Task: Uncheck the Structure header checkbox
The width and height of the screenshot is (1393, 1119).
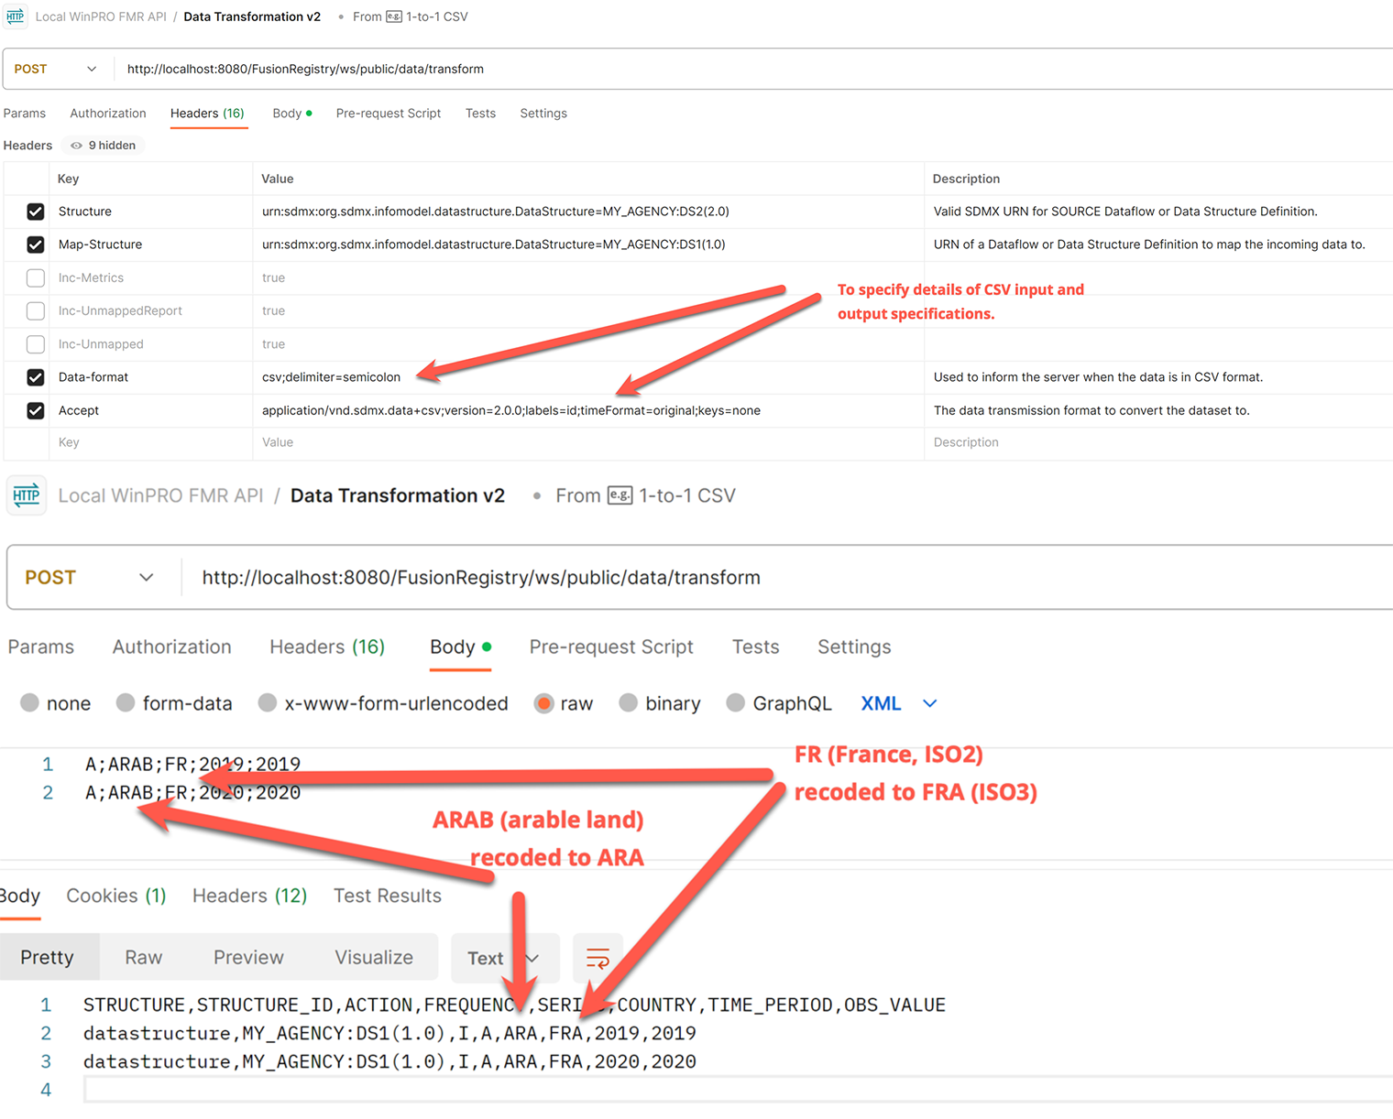Action: coord(36,212)
